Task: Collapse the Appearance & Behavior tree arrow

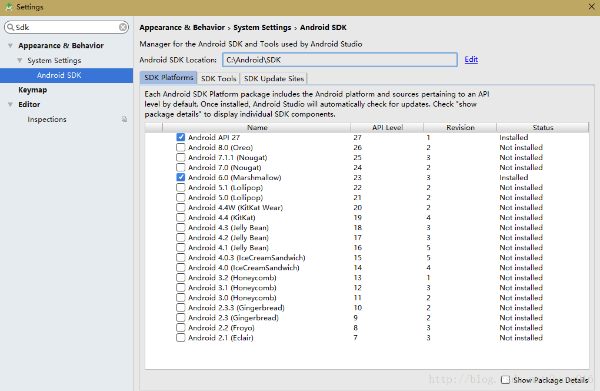Action: pos(11,45)
